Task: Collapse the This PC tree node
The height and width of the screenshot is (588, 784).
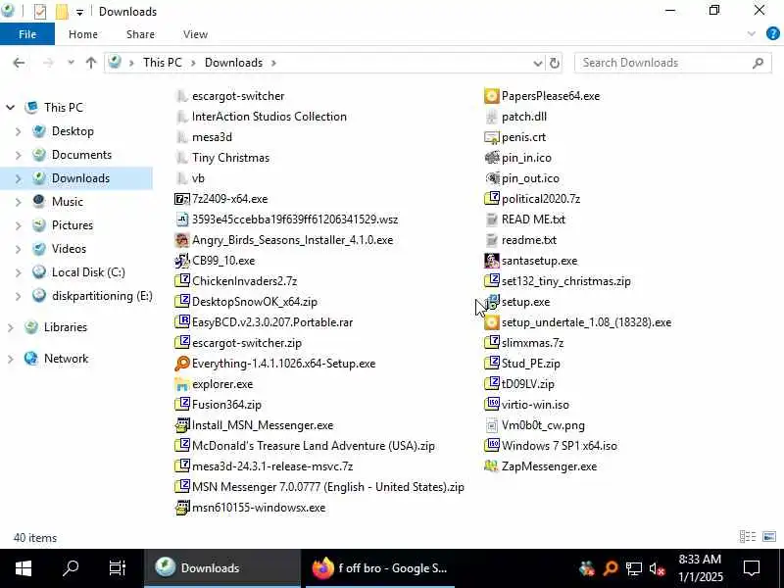Action: pos(10,108)
